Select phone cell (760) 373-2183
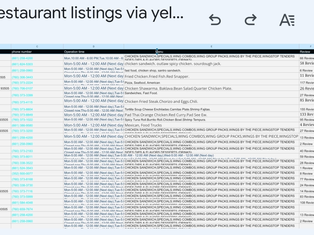This screenshot has width=314, height=235. coord(37,150)
